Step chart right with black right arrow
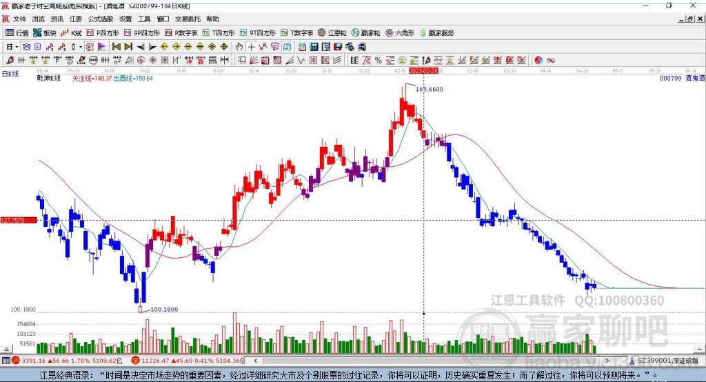 [x=152, y=47]
